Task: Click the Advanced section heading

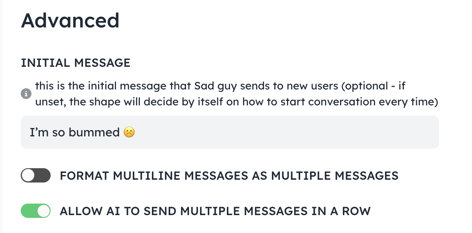Action: (x=70, y=20)
